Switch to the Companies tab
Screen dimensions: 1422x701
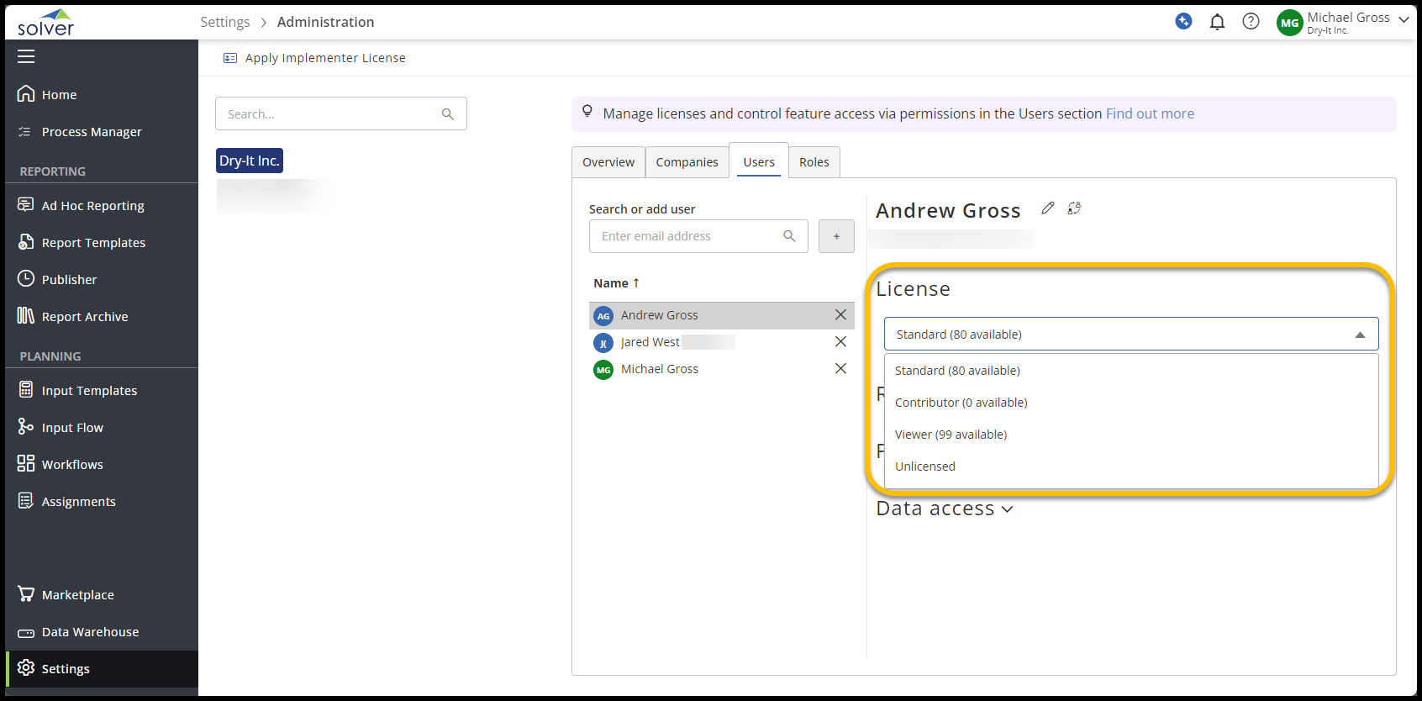[687, 162]
